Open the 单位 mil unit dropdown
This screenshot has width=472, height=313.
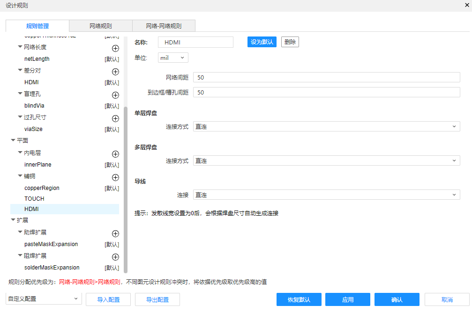pyautogui.click(x=173, y=58)
